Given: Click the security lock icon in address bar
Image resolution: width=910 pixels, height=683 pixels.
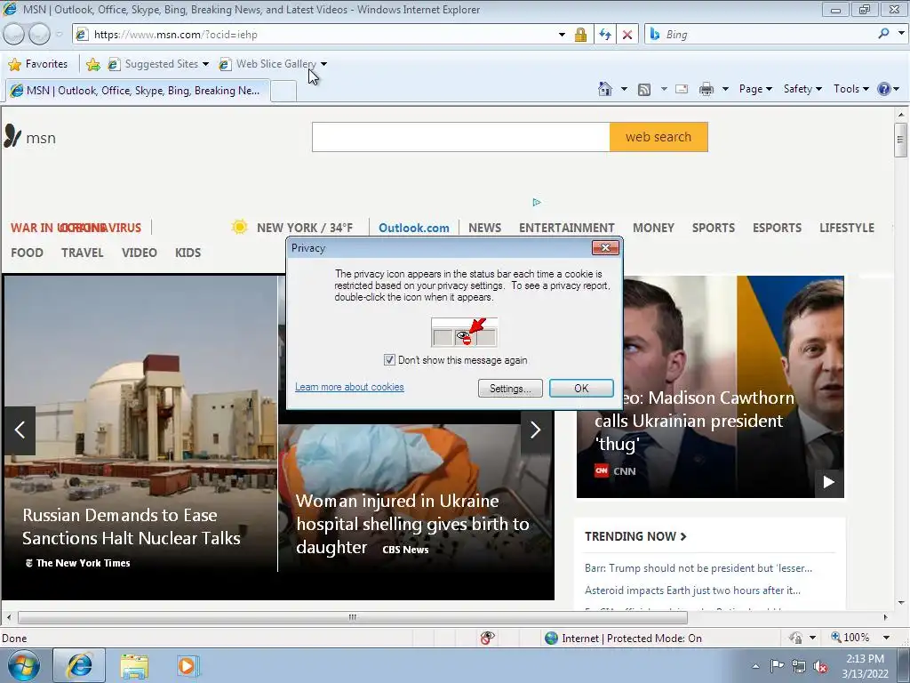Looking at the screenshot, I should click(x=580, y=35).
